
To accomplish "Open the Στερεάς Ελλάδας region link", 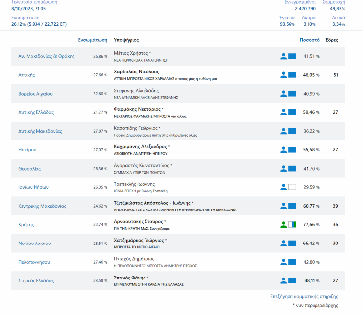I will [x=36, y=281].
